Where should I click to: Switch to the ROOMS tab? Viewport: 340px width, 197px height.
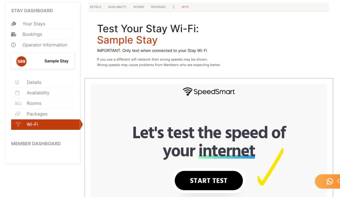[x=138, y=7]
